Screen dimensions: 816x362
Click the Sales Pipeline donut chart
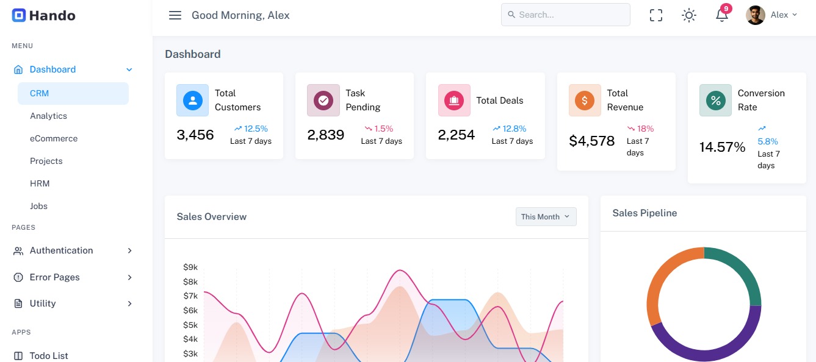click(x=704, y=303)
